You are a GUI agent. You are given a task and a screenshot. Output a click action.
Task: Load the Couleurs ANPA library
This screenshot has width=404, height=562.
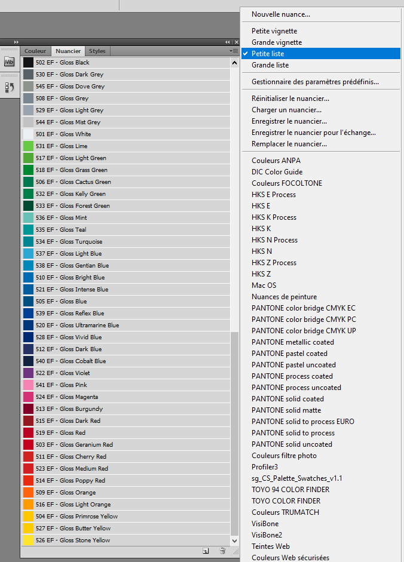276,161
